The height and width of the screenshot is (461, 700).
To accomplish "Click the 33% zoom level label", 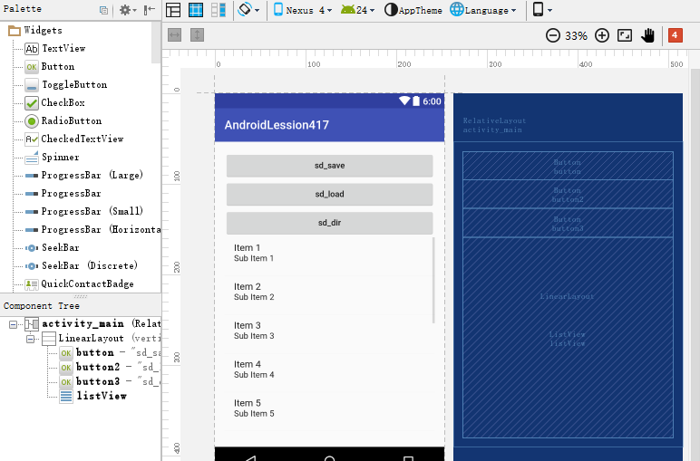I will 576,35.
